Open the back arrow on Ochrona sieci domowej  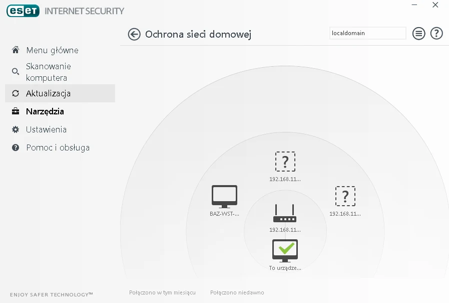(x=134, y=34)
